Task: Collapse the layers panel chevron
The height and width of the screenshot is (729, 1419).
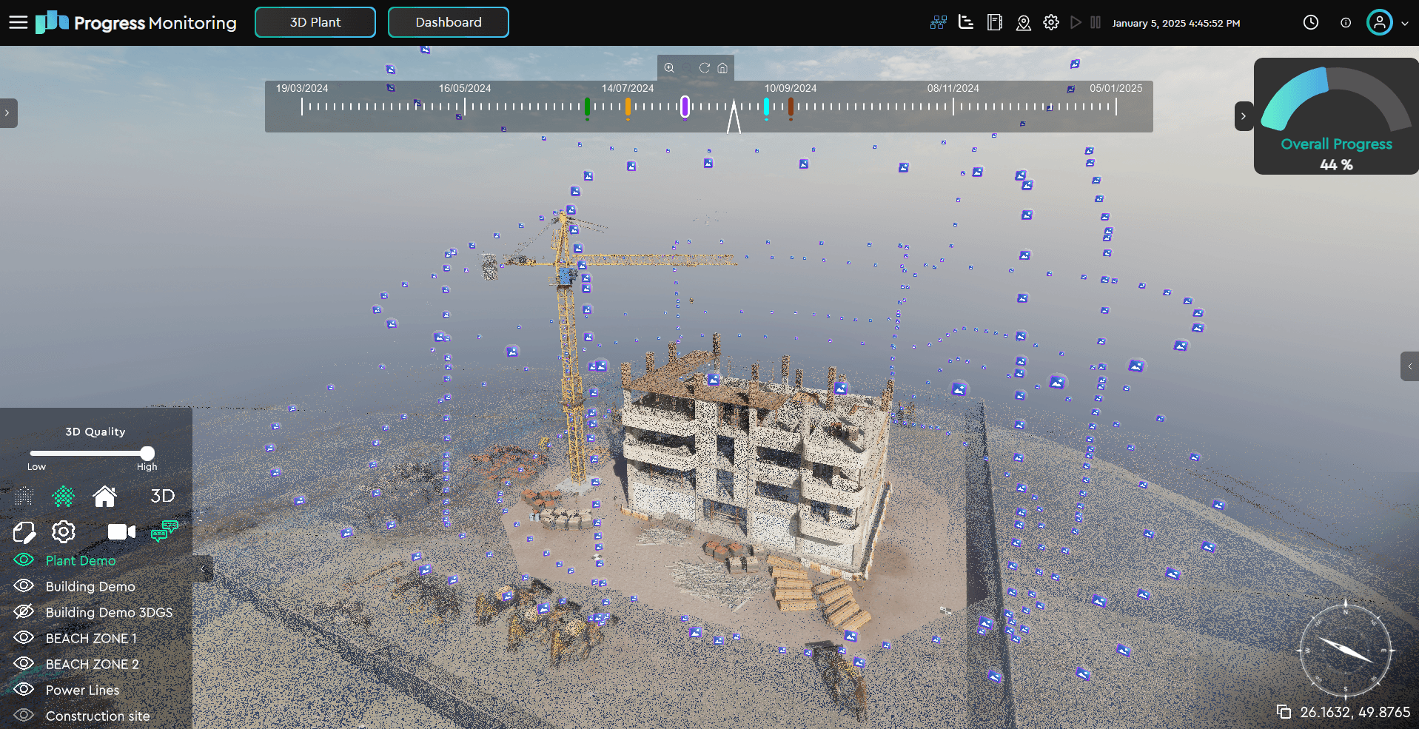Action: [x=203, y=569]
